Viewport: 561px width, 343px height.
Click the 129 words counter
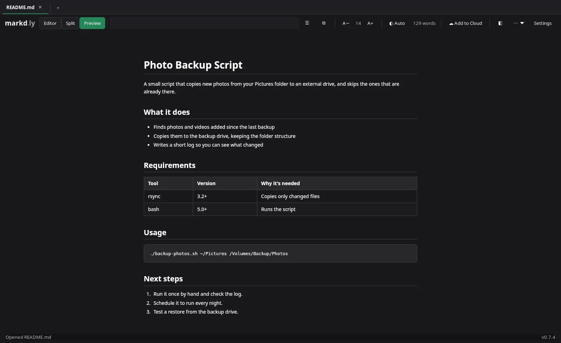click(x=424, y=23)
